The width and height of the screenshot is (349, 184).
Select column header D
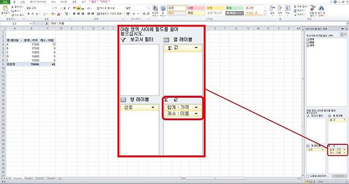61,29
